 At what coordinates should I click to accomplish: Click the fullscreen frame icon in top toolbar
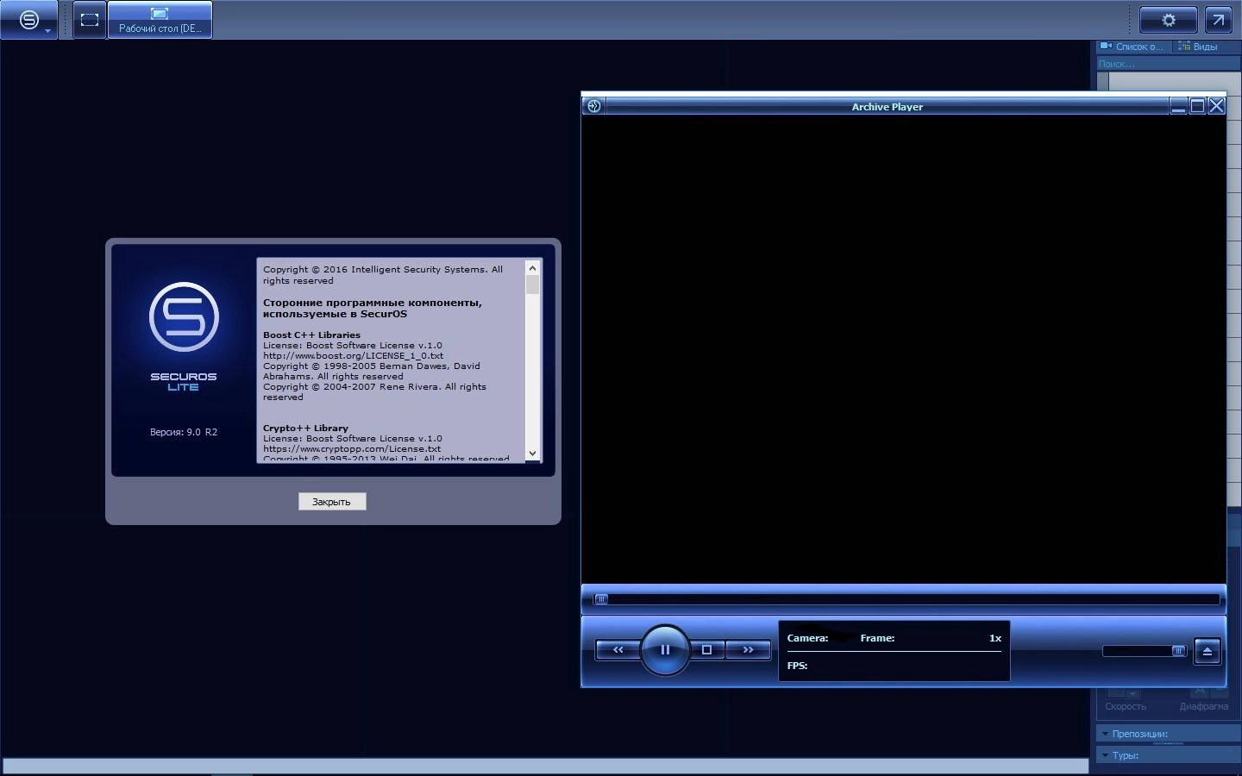(90, 20)
